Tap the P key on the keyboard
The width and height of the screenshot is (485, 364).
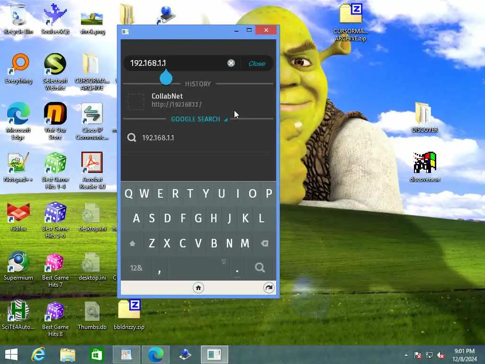coord(269,193)
